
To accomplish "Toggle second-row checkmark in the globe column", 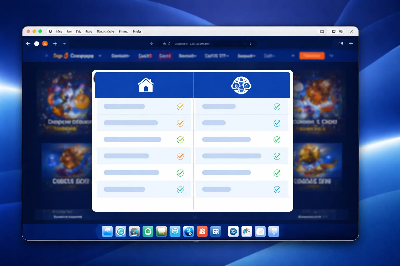I will (x=277, y=123).
